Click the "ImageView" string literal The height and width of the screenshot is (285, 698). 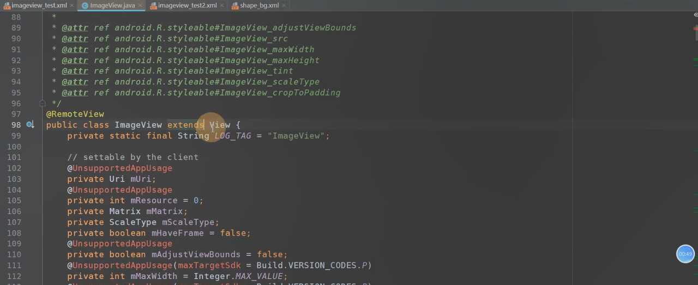(296, 136)
